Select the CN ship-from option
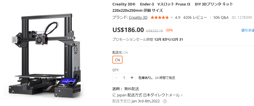 (x=117, y=60)
